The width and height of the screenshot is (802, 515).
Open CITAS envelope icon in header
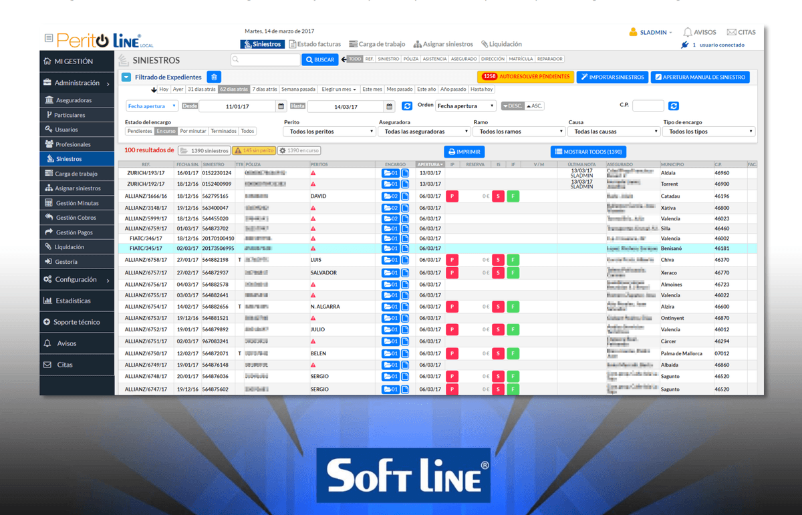pos(731,32)
